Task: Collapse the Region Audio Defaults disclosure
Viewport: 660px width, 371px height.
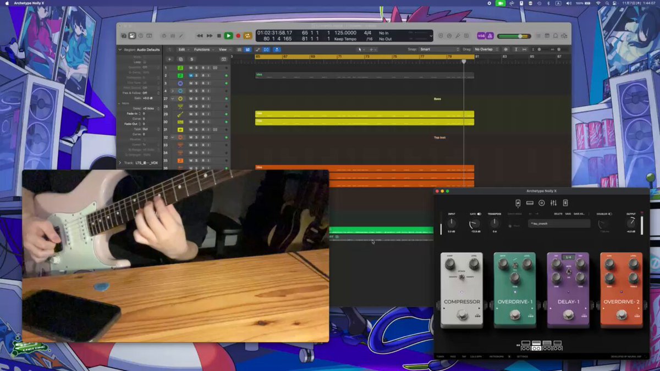Action: pos(120,49)
